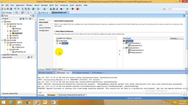Open File Explorer from the taskbar
The height and width of the screenshot is (105, 188).
coord(20,102)
